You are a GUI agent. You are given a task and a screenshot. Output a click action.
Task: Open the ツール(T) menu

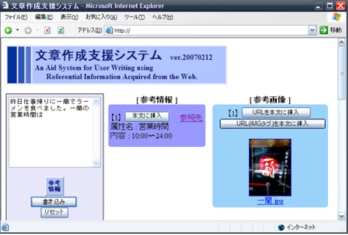pyautogui.click(x=135, y=17)
